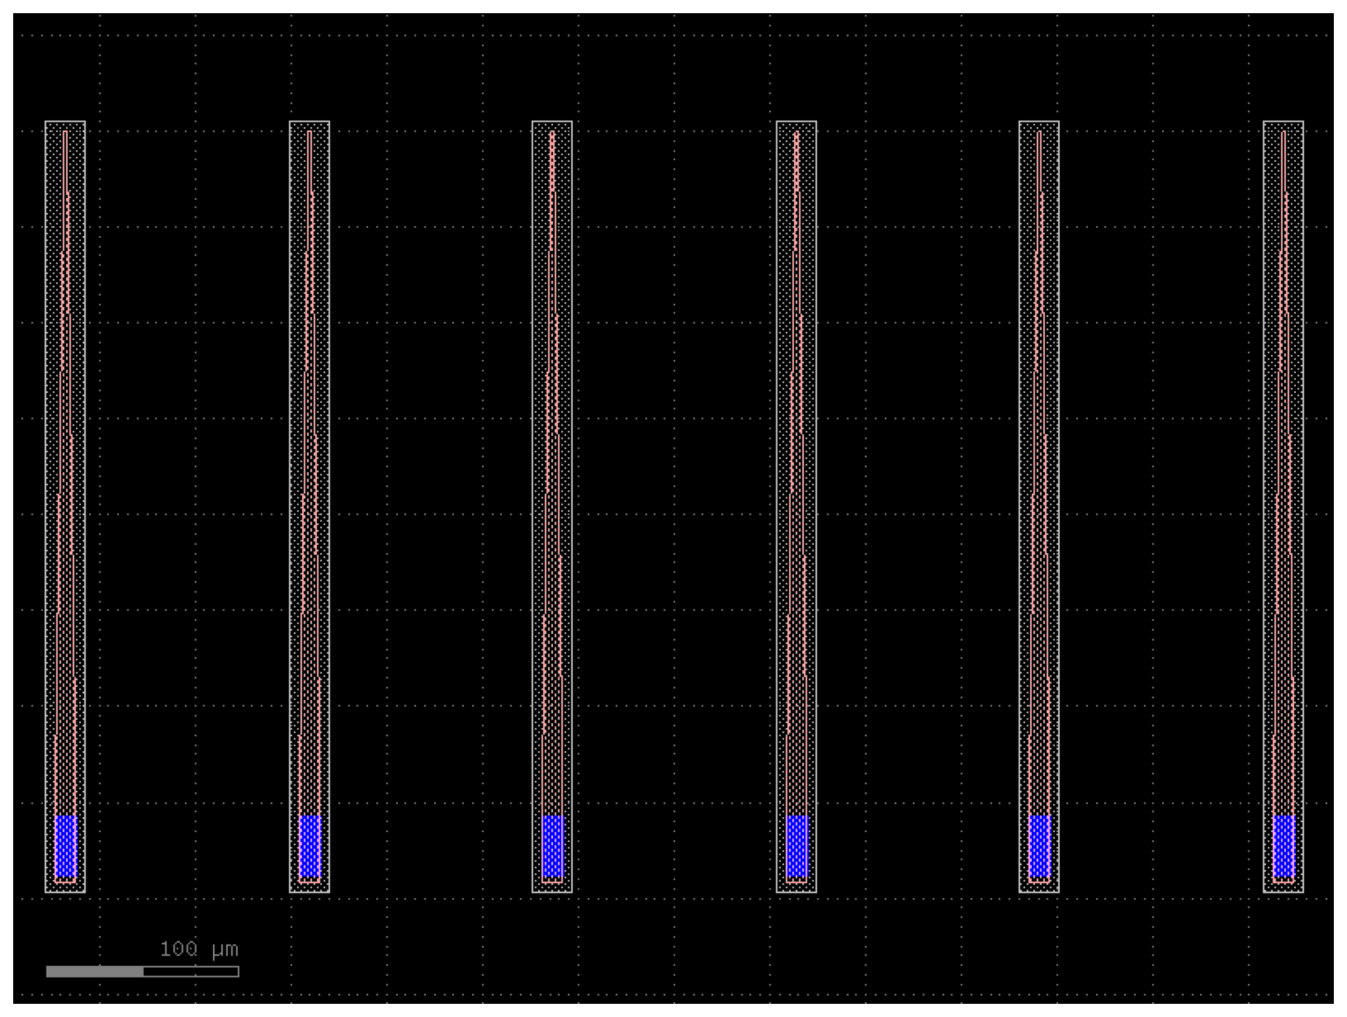Click the scale bar below the 100 µm label

(x=143, y=971)
